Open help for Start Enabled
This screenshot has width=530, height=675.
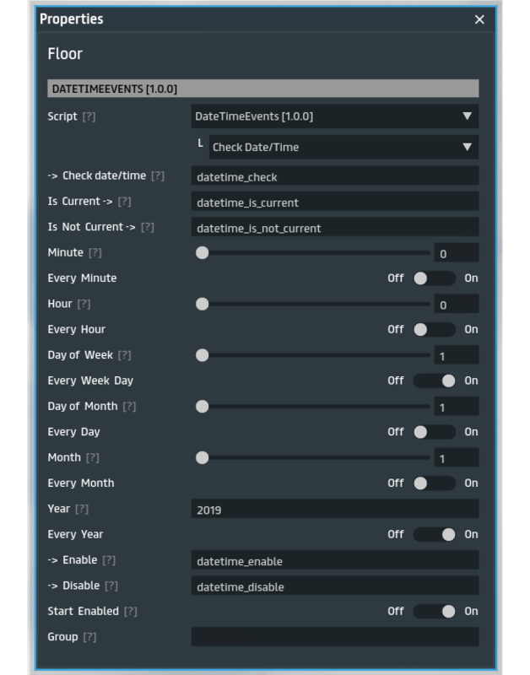point(130,612)
